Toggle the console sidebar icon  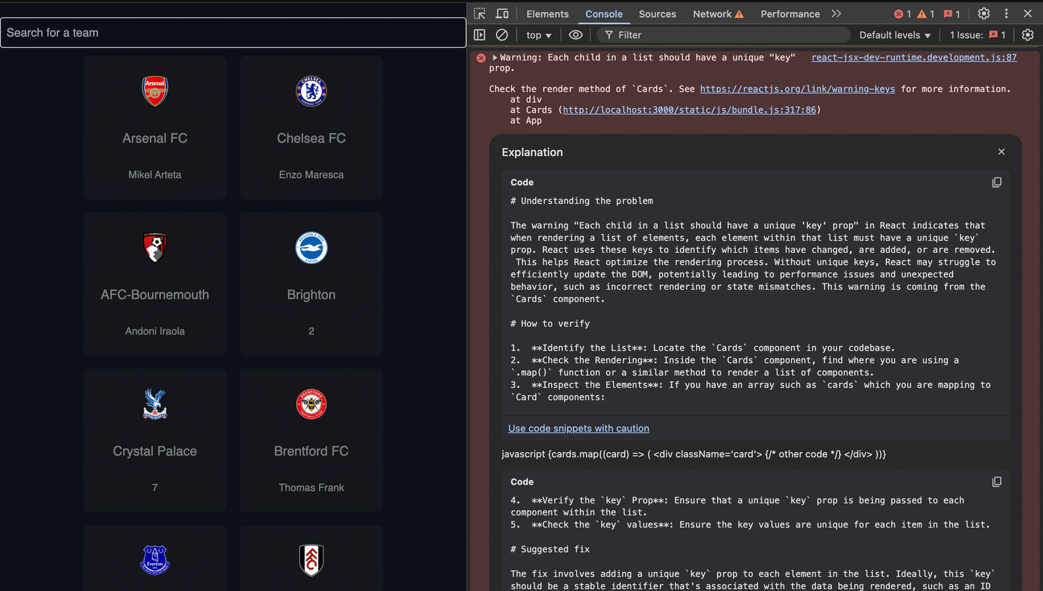(480, 35)
